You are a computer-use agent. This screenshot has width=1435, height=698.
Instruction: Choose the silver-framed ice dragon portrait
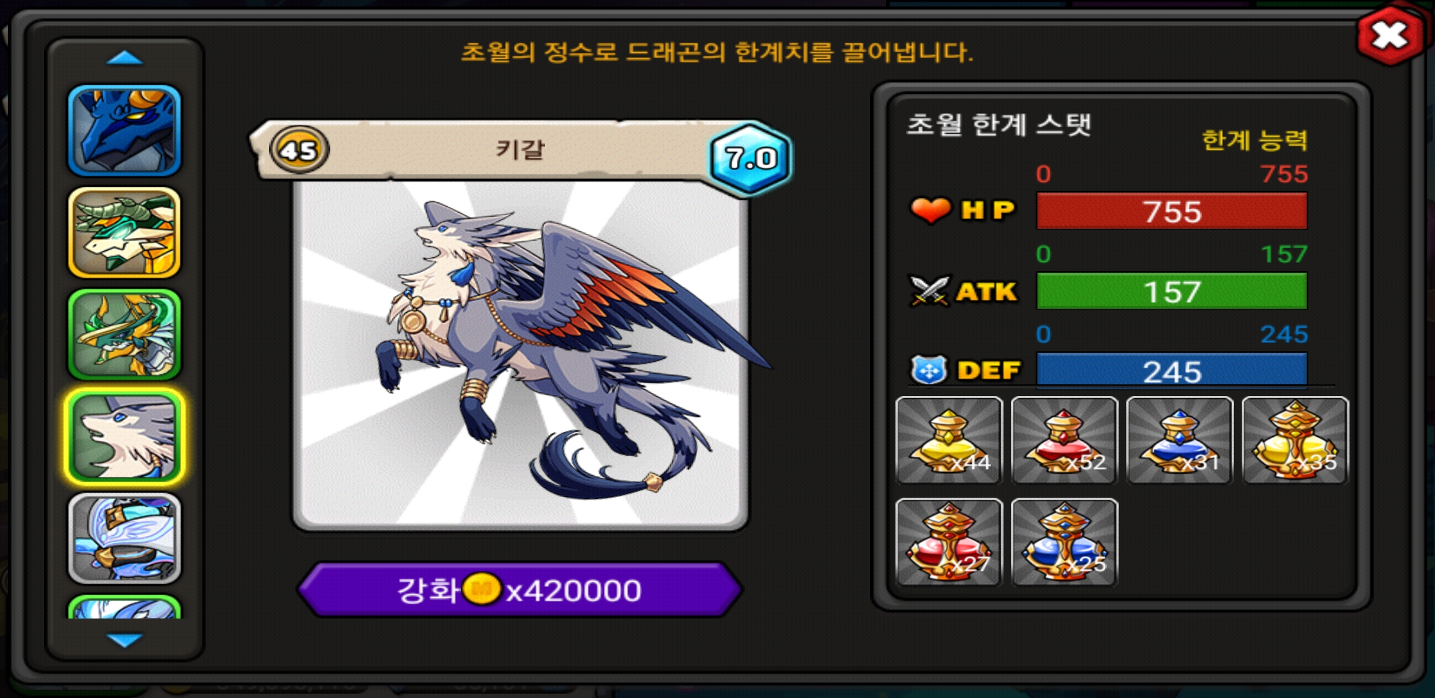(124, 538)
